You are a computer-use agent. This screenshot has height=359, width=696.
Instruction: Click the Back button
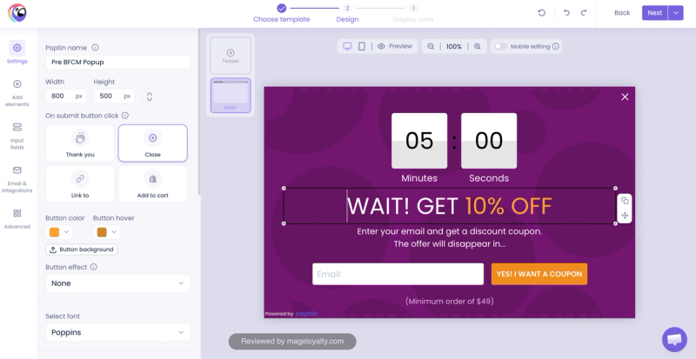622,13
